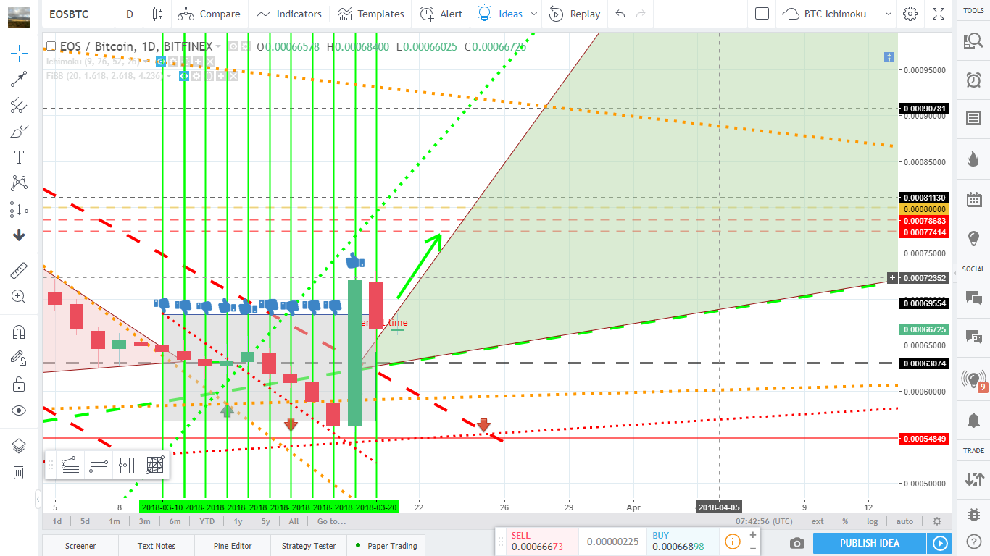Expand EOS / Bitcoin title dropdown arrow

218,46
